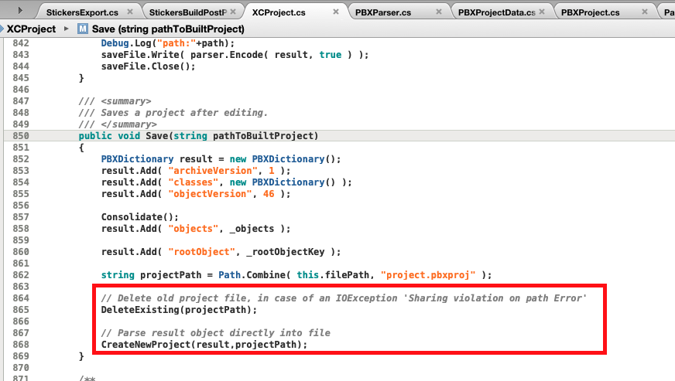Screen dimensions: 675x381
Task: Click the method icon beside Save
Action: click(83, 29)
